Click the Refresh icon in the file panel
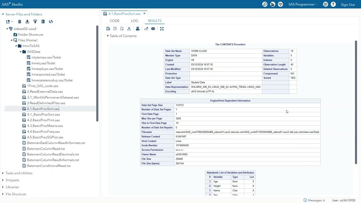The width and height of the screenshot is (361, 203). (x=51, y=21)
